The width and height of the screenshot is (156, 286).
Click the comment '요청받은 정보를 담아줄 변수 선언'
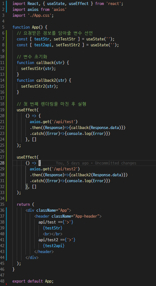55,33
